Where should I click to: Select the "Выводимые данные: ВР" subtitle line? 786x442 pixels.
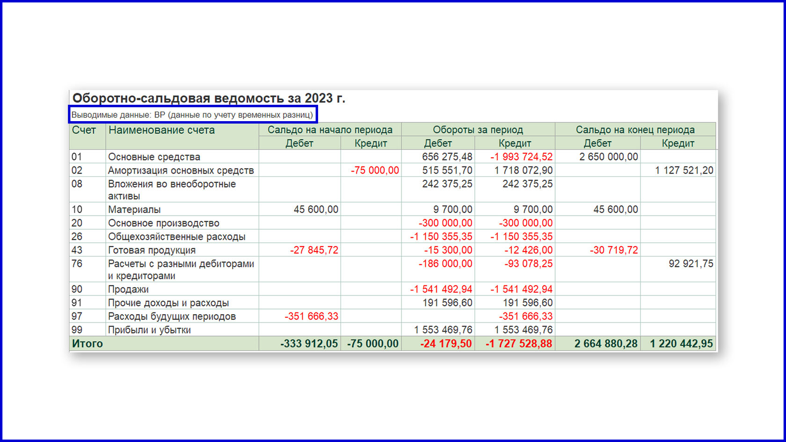pyautogui.click(x=192, y=115)
